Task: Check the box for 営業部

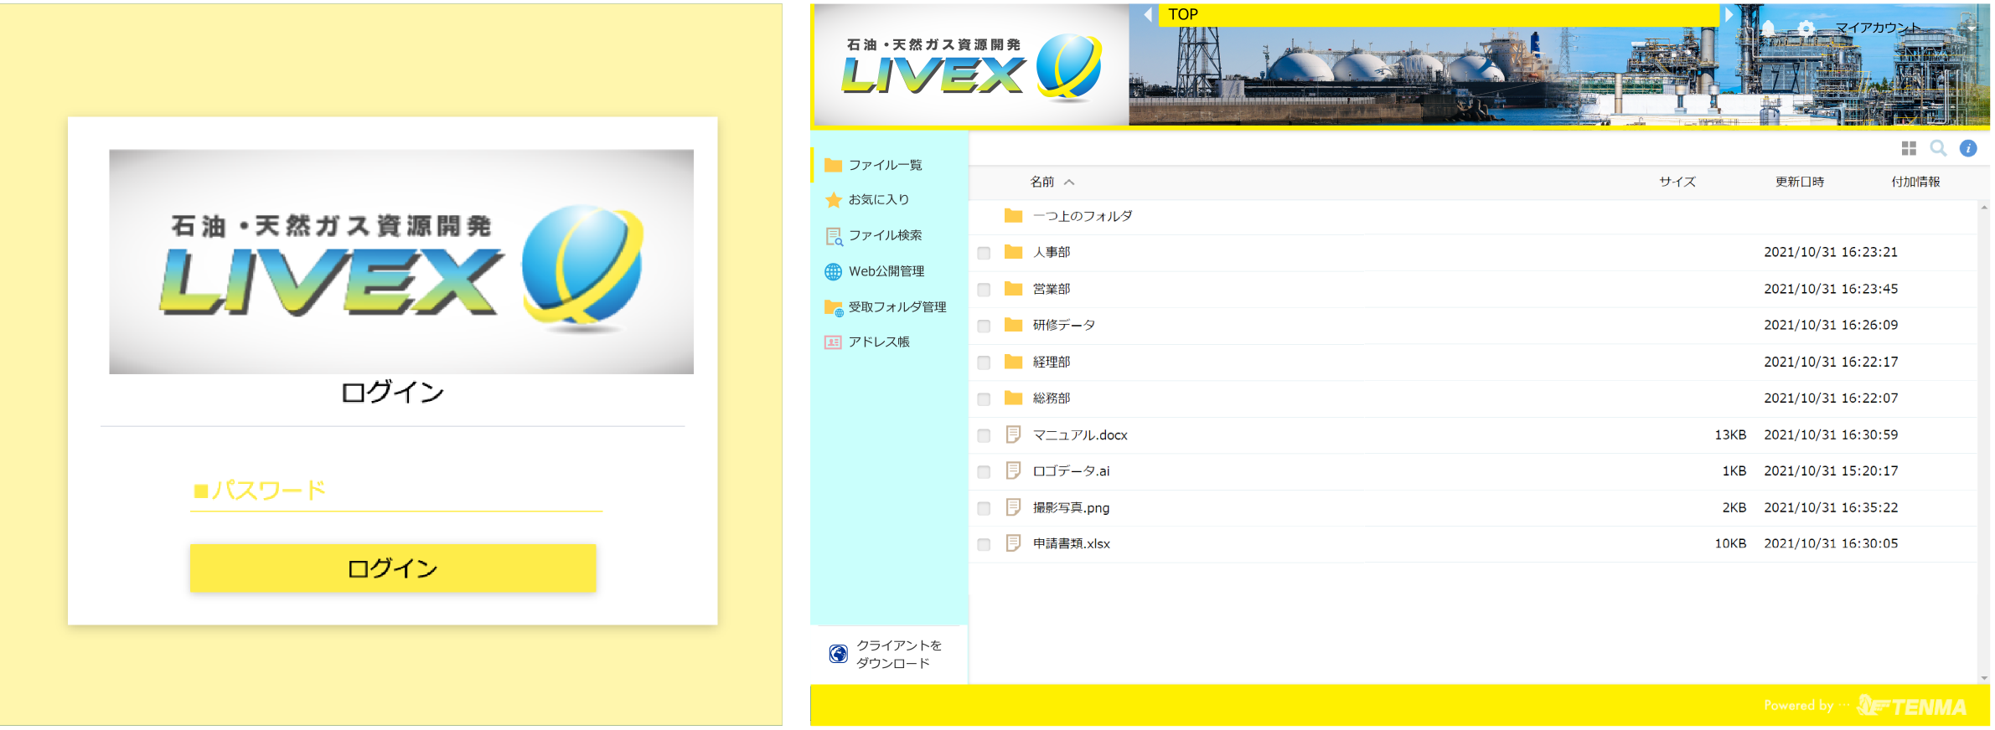Action: (x=984, y=290)
